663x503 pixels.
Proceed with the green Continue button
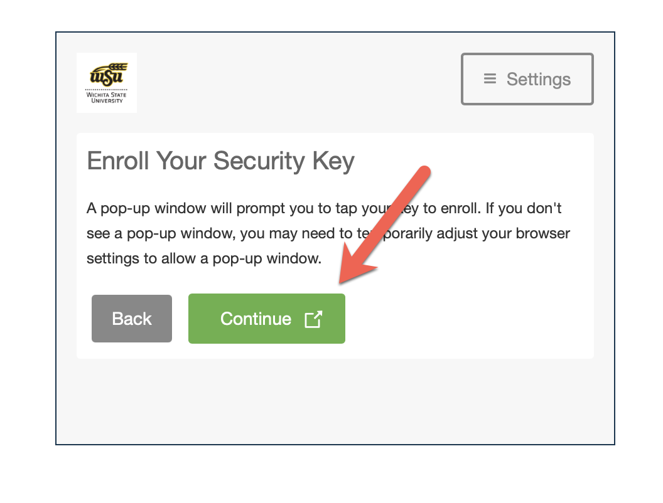coord(267,319)
